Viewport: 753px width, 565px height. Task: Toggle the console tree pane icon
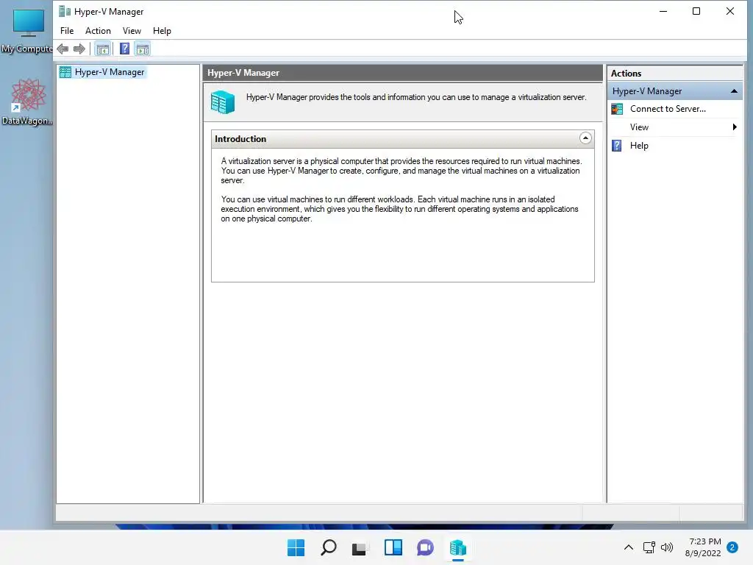[x=102, y=49]
